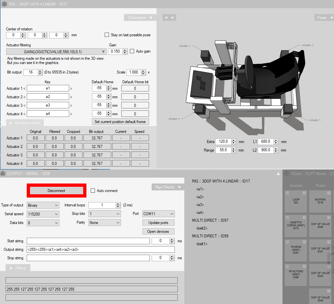Select the PCARS2 (MMF) ID47 tile
The height and width of the screenshot is (304, 334).
click(296, 250)
